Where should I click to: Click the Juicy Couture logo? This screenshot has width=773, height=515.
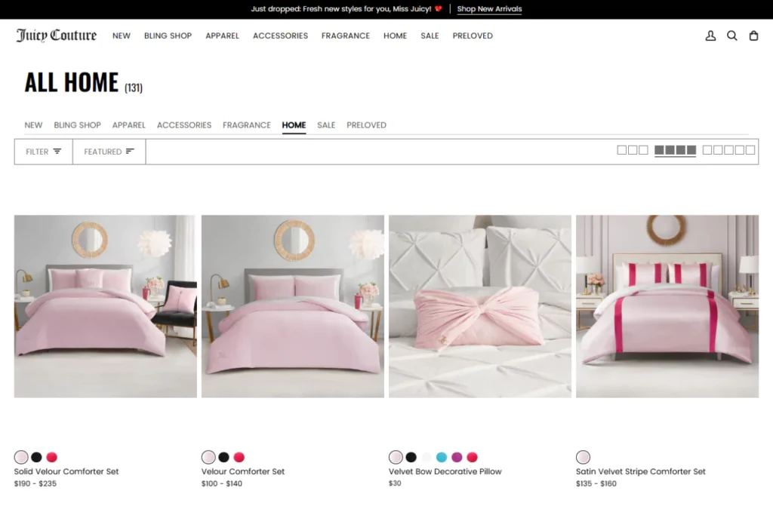(x=57, y=35)
